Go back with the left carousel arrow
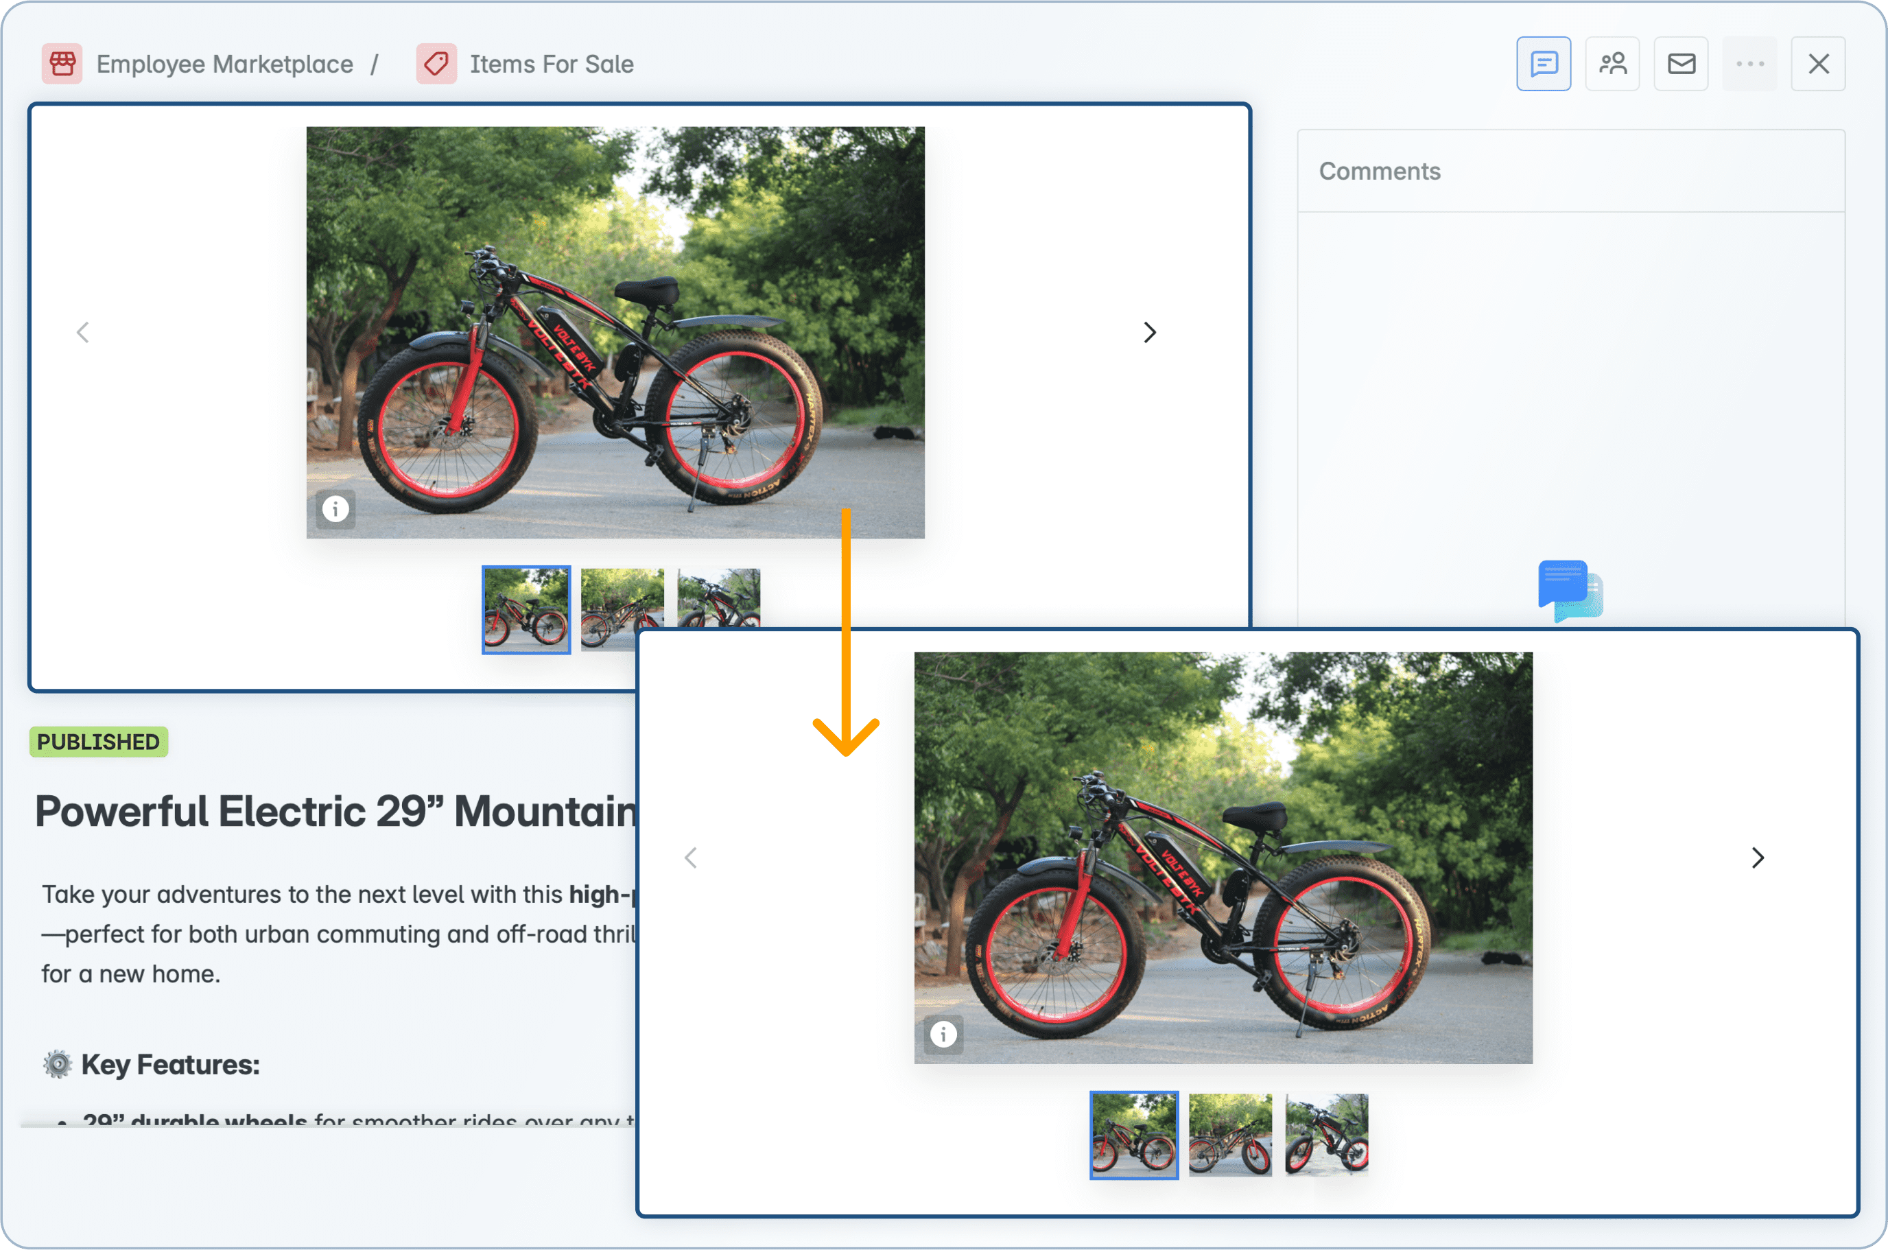Image resolution: width=1888 pixels, height=1250 pixels. (x=83, y=333)
